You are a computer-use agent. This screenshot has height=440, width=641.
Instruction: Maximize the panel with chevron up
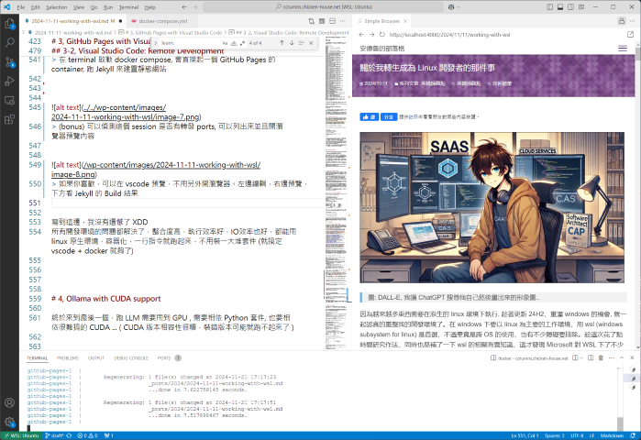(x=622, y=357)
